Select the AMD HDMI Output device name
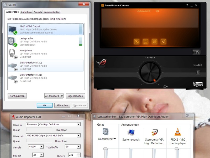This screenshot has width=210, height=158. 30,26
